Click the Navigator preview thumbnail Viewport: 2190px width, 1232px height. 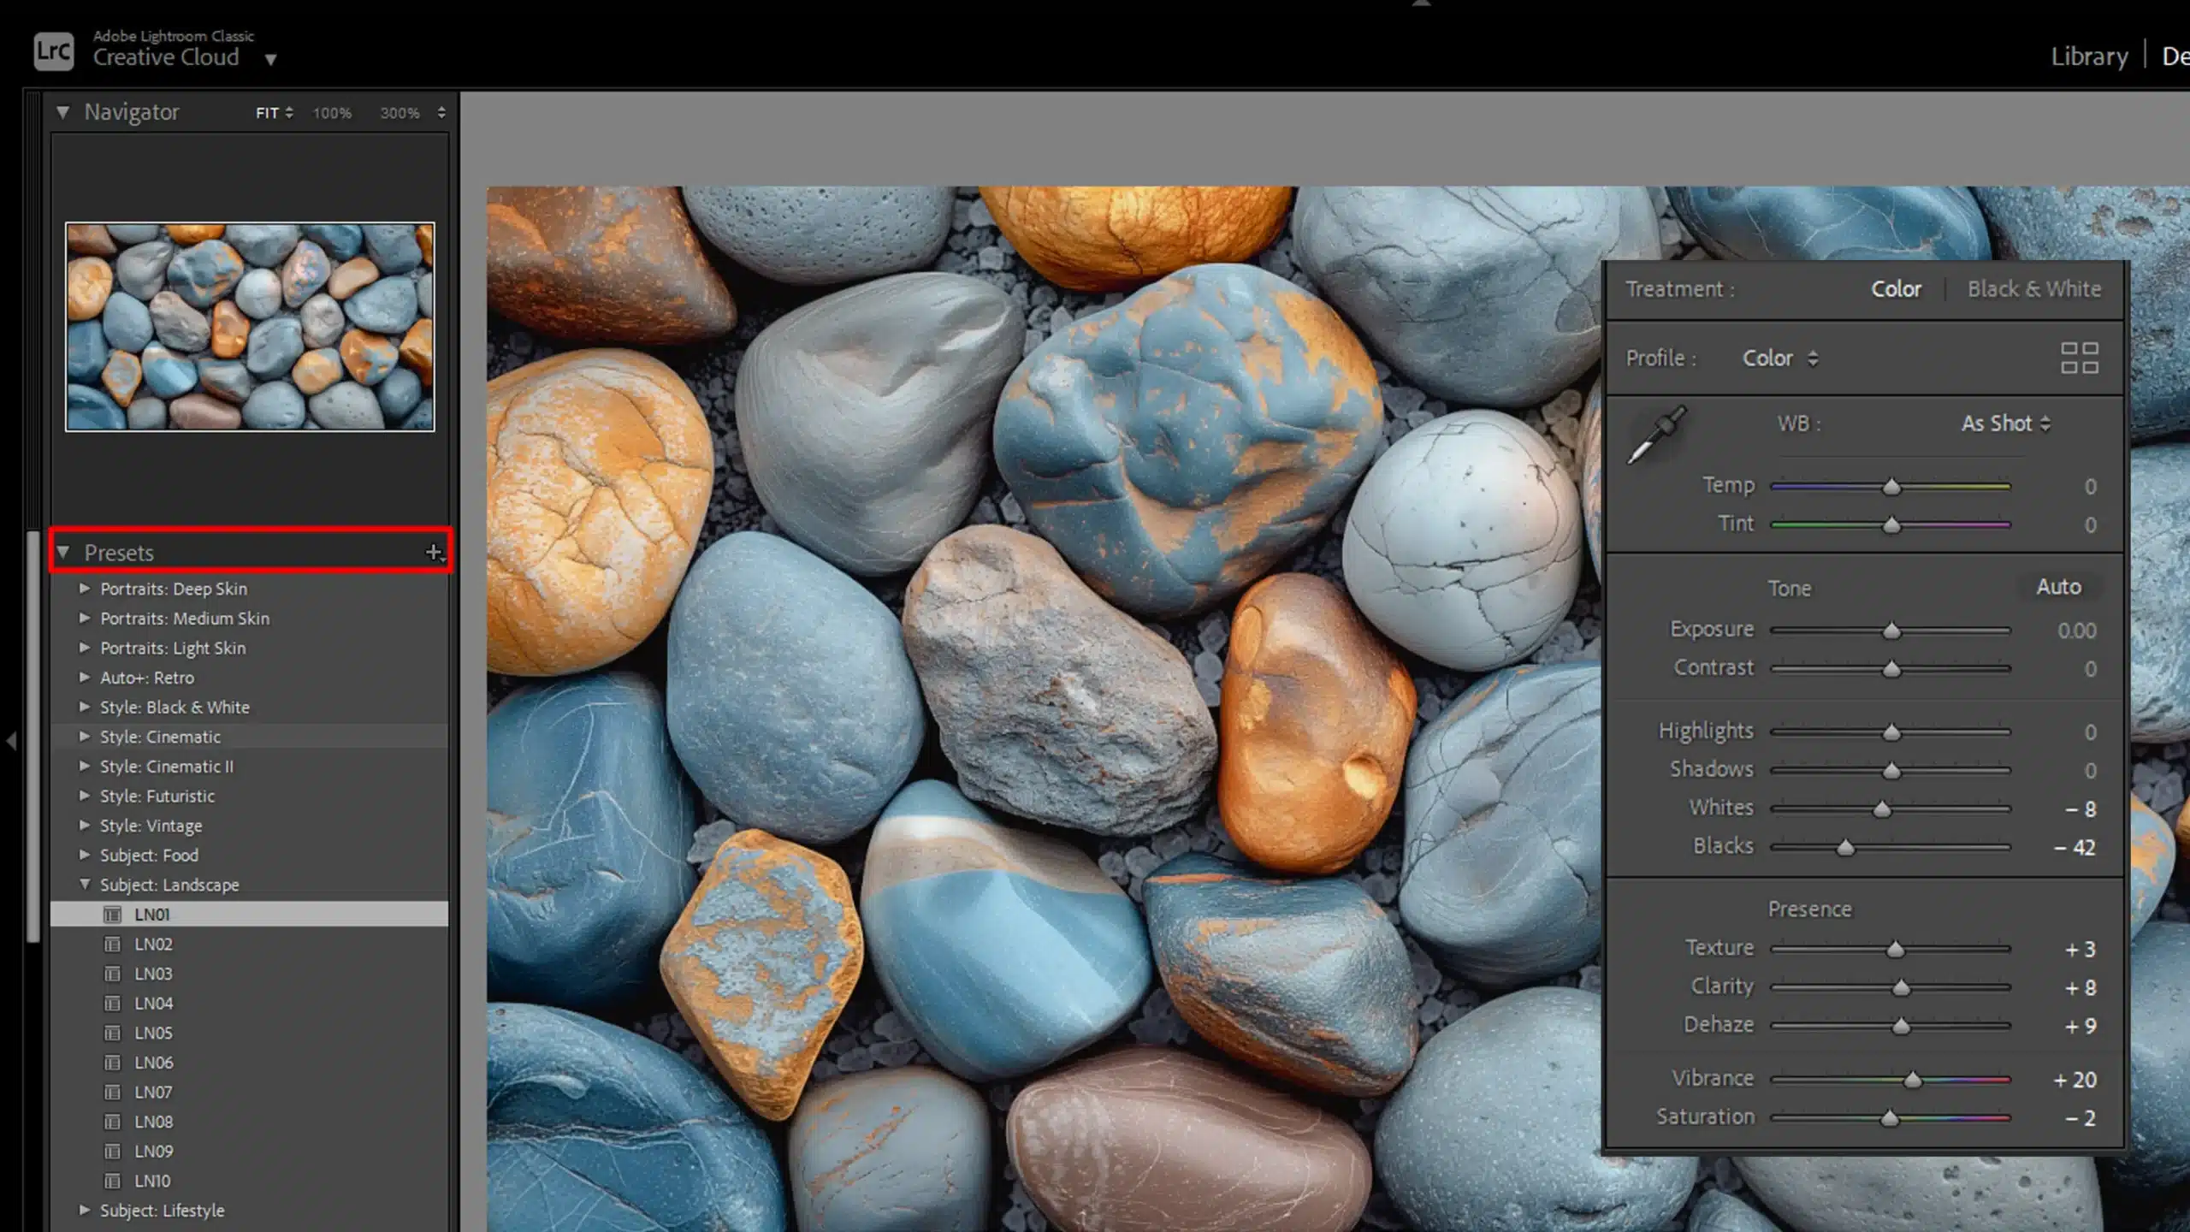tap(250, 327)
